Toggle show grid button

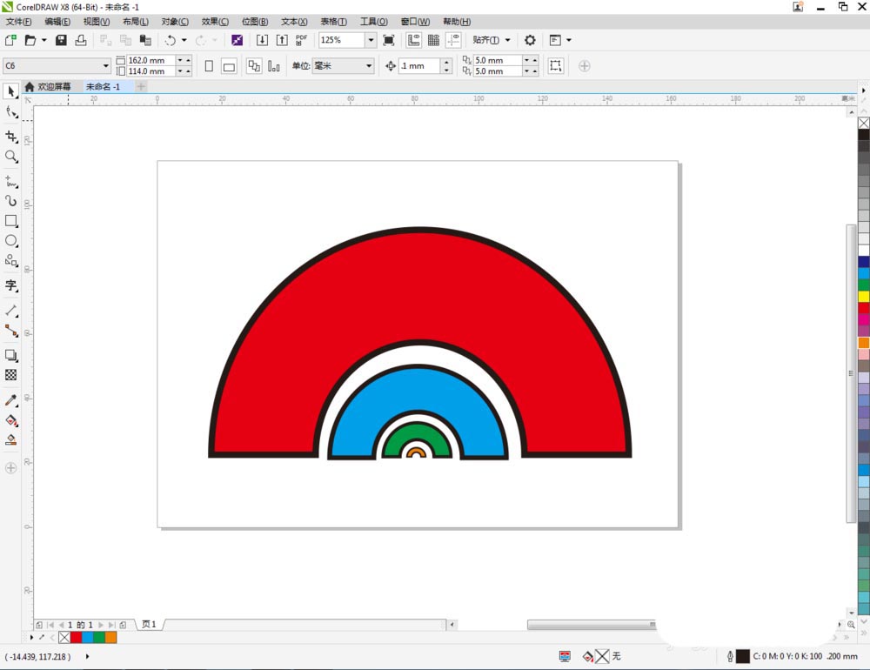click(433, 40)
